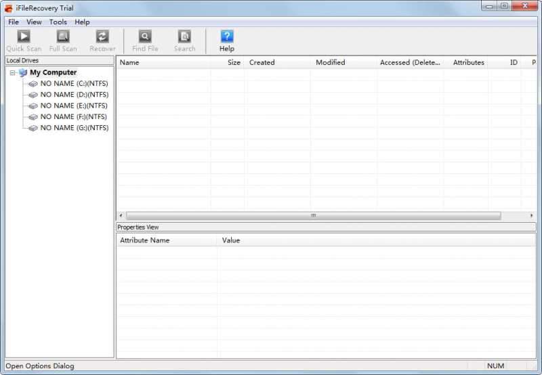The height and width of the screenshot is (375, 542).
Task: Click the NUM indicator in status bar
Action: pyautogui.click(x=495, y=366)
